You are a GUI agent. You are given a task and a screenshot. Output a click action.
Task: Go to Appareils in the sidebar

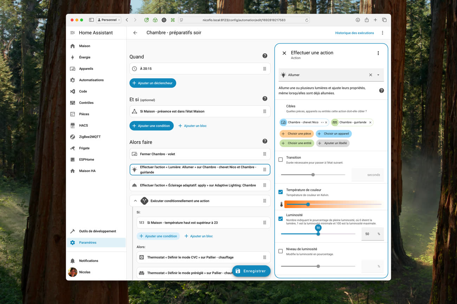click(96, 69)
